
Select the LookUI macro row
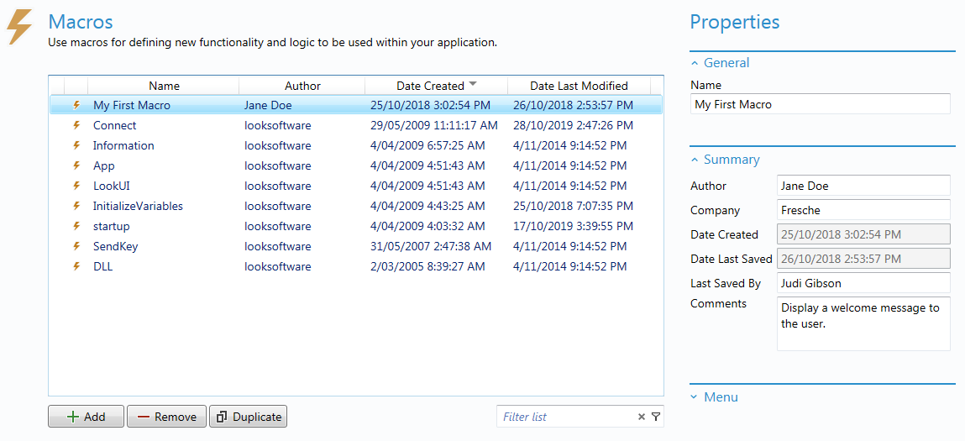(x=356, y=186)
